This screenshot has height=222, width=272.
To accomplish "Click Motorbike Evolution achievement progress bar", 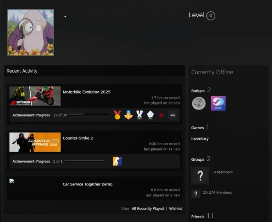I will (x=89, y=115).
